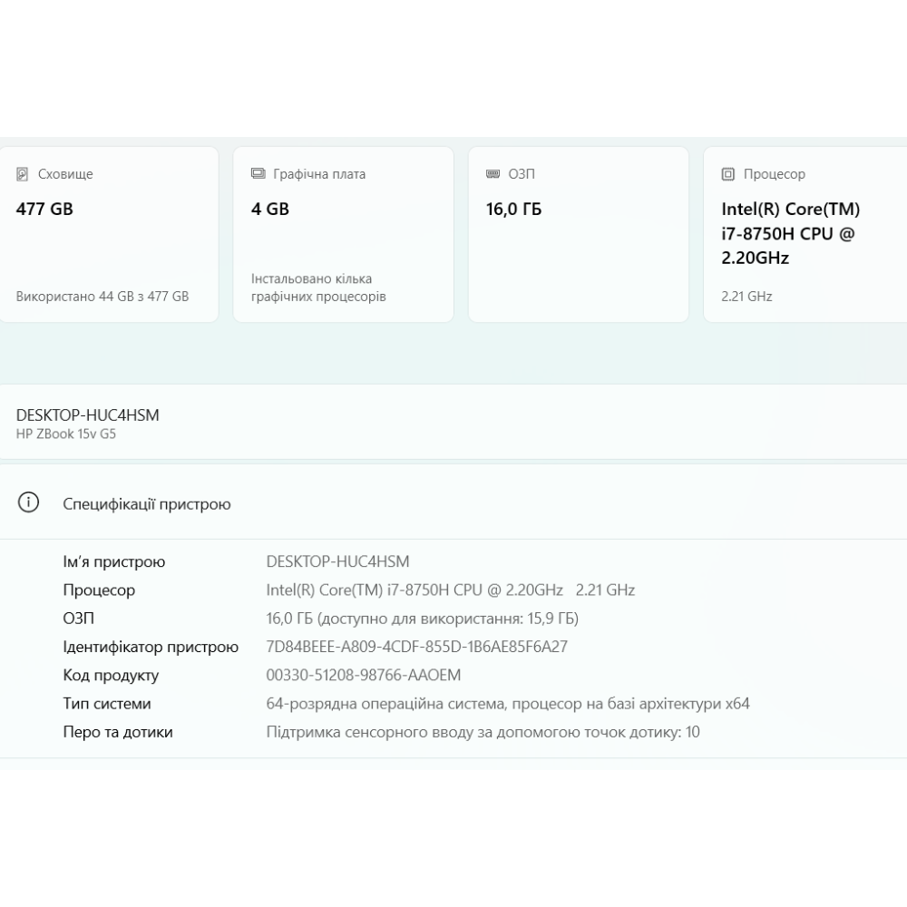Click the Перо та дотики row value
The height and width of the screenshot is (907, 907).
click(483, 732)
